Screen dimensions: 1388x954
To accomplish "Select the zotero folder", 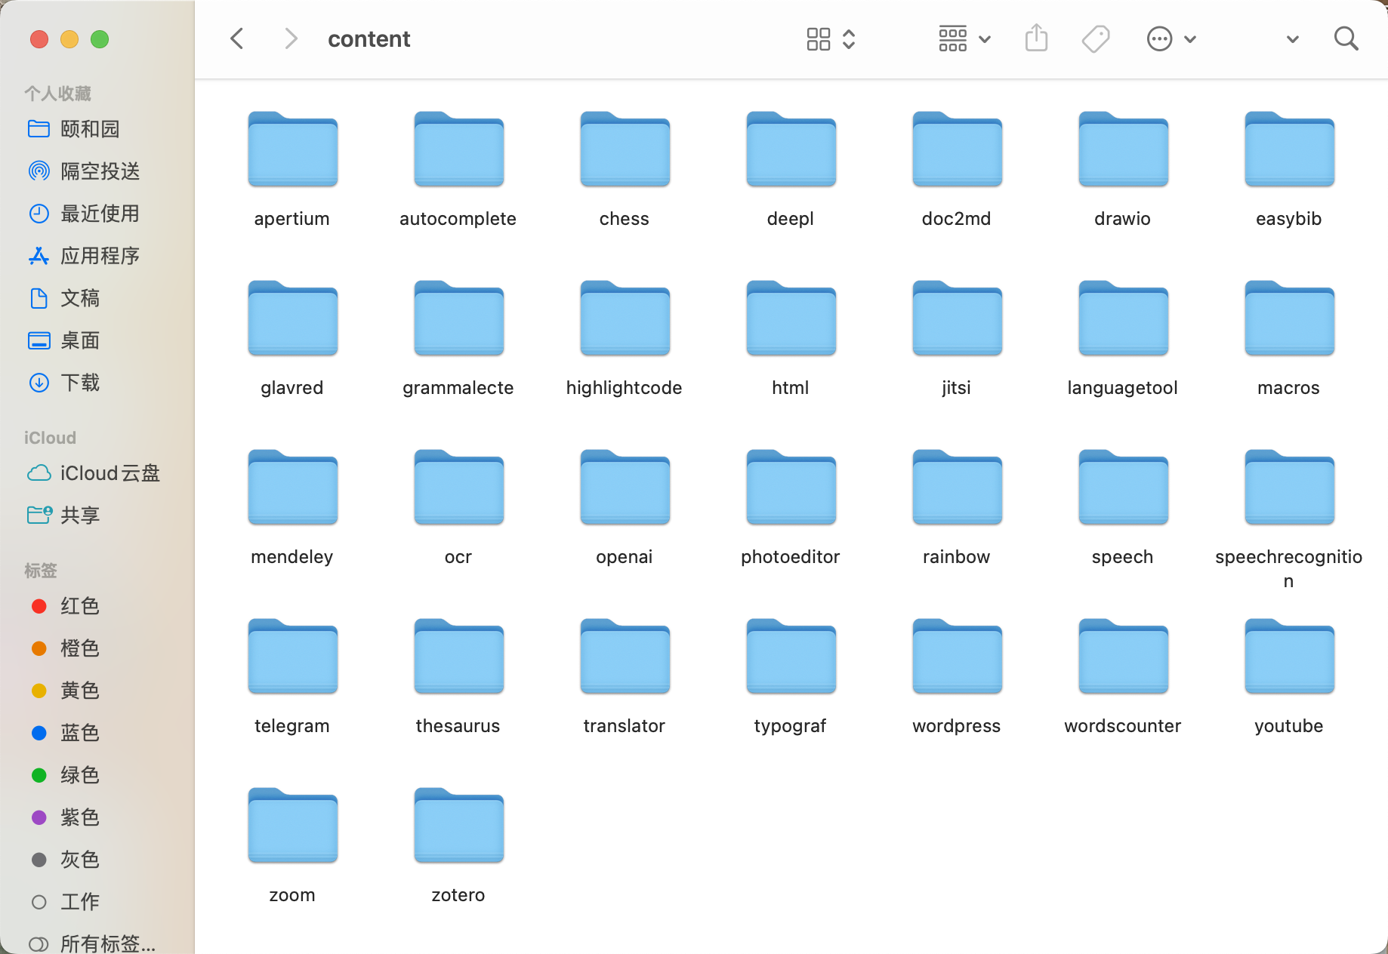I will click(458, 826).
